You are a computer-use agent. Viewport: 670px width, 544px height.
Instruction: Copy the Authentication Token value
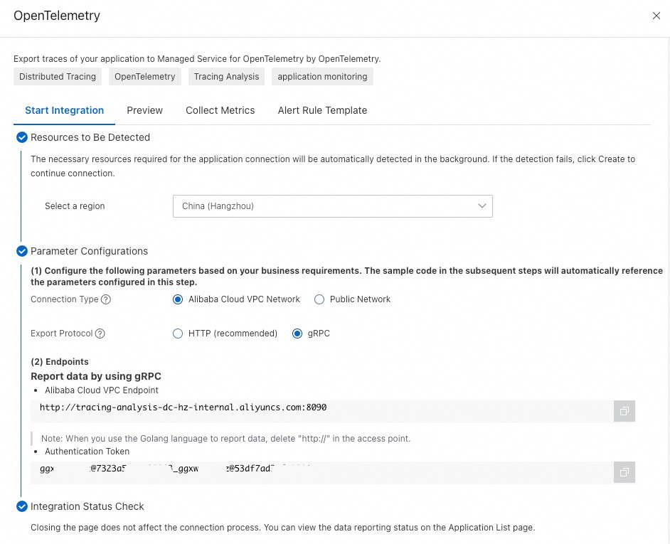click(x=624, y=472)
